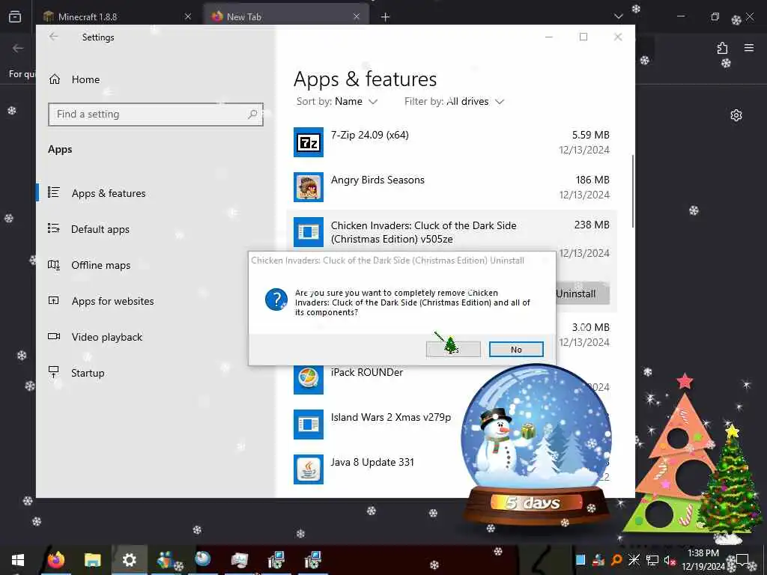Click the snow globe 5 days widget
This screenshot has height=575, width=767.
pos(536,446)
